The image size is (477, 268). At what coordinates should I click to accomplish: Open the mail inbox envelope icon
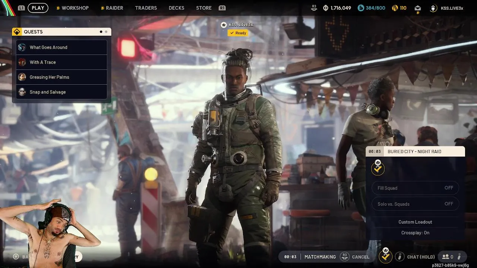coord(417,8)
